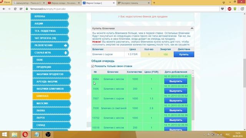
Task: Open the Opera tab menu icon near minimize
Action: point(224,3)
